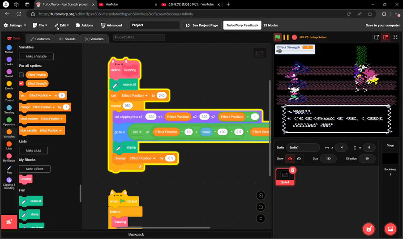Screen dimensions: 403x239
Task: Open the Edit dropdown menu
Action: point(62,25)
